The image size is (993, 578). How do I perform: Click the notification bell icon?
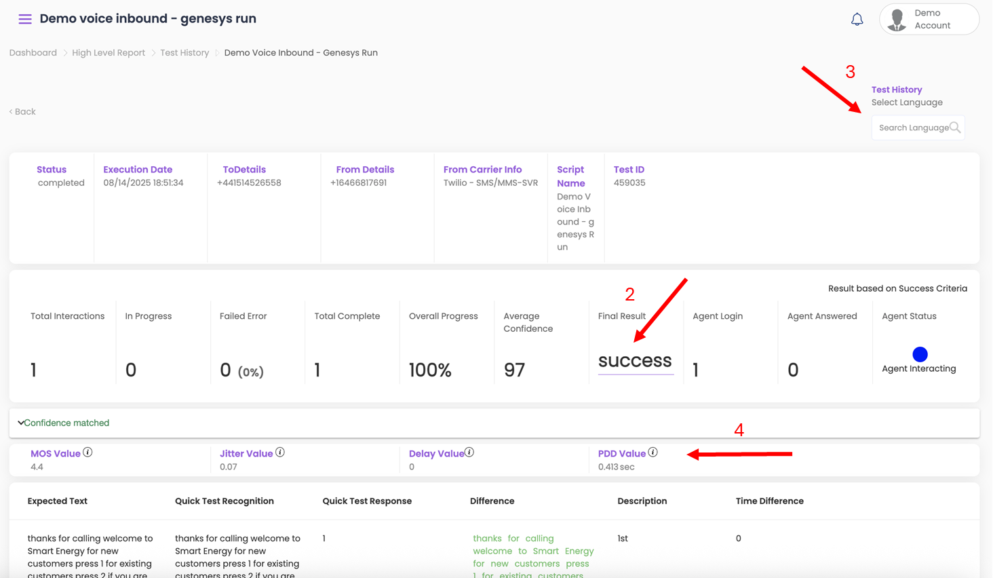[857, 20]
